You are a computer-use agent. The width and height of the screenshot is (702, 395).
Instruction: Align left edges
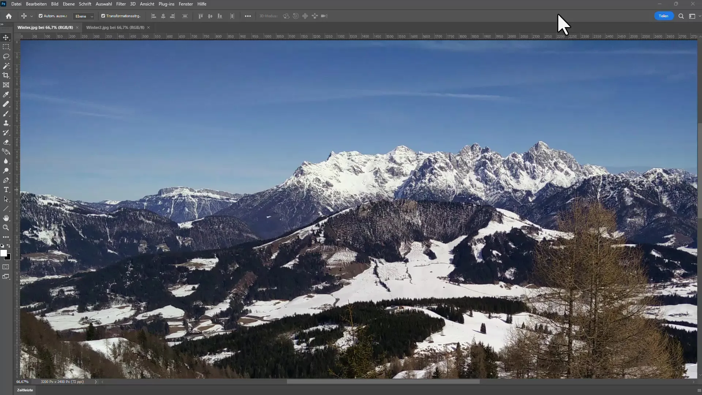pos(154,16)
